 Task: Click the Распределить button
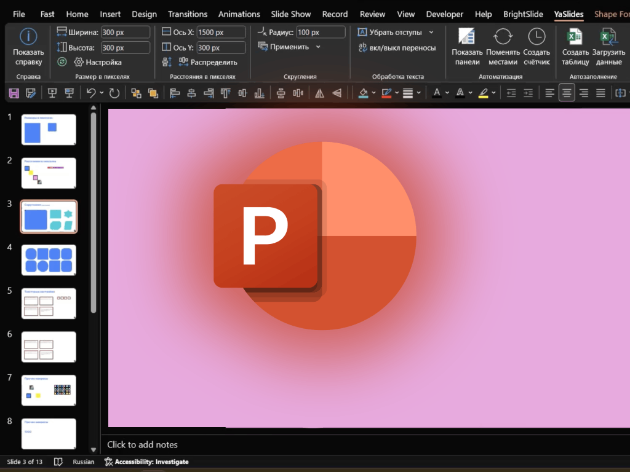(208, 62)
